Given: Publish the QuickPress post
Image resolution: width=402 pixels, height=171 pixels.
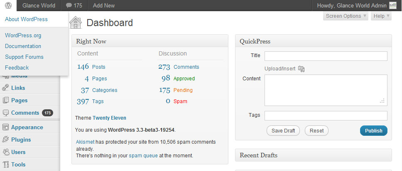Looking at the screenshot, I should [374, 130].
